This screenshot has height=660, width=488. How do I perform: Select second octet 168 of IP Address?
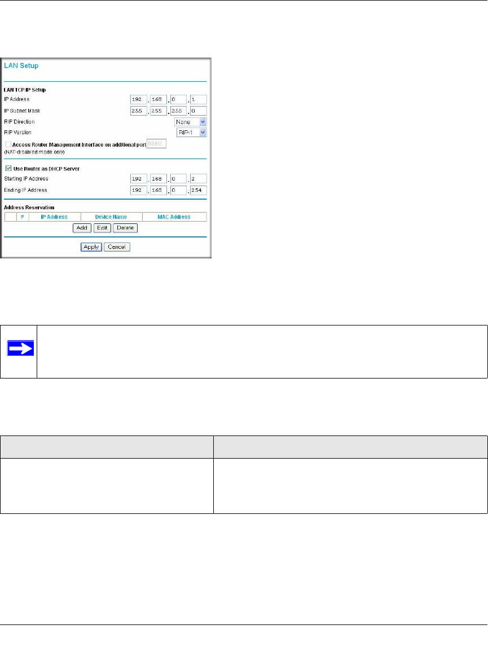159,100
